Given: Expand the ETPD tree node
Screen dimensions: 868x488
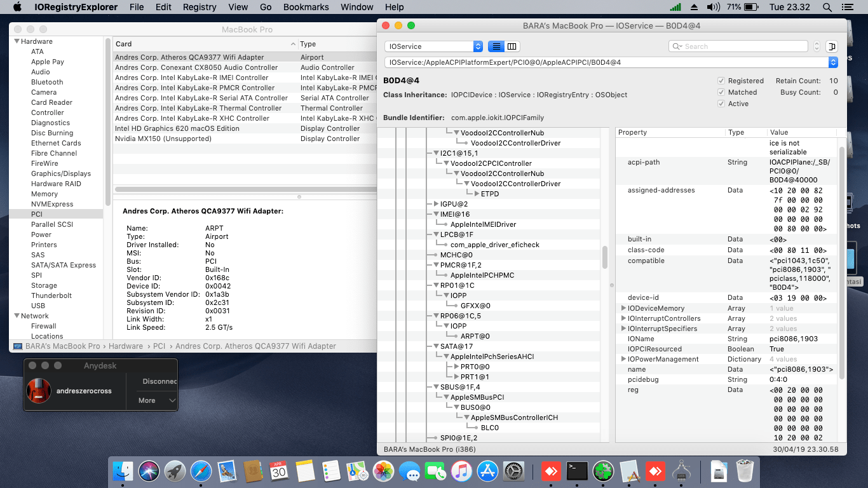Looking at the screenshot, I should [477, 194].
